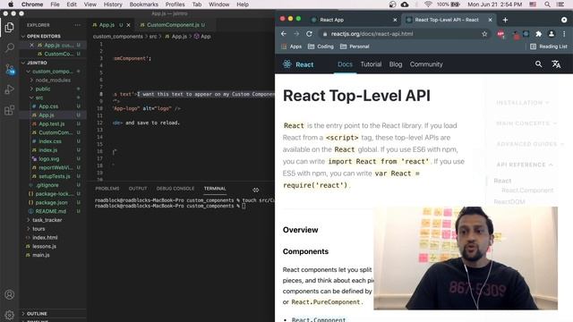Go back in Chrome browser
573x322 pixels.
284,34
